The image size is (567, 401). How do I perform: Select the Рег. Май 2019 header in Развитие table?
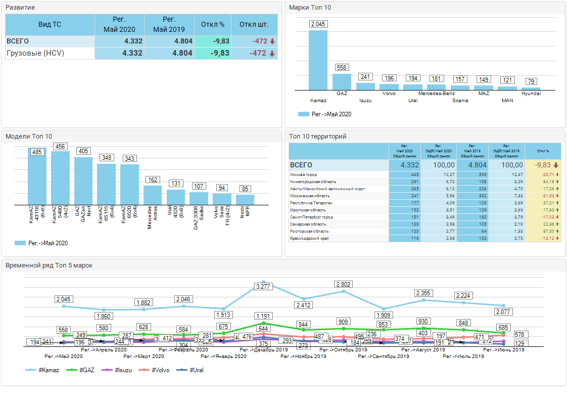click(x=169, y=25)
